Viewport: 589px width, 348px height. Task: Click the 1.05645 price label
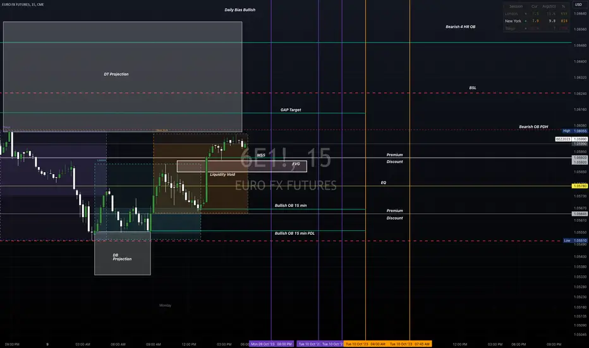pyautogui.click(x=580, y=214)
